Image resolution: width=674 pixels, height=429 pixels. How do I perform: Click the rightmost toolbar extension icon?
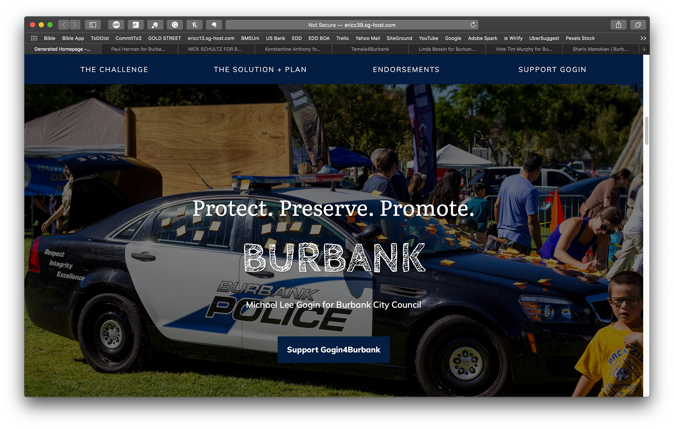pos(214,25)
